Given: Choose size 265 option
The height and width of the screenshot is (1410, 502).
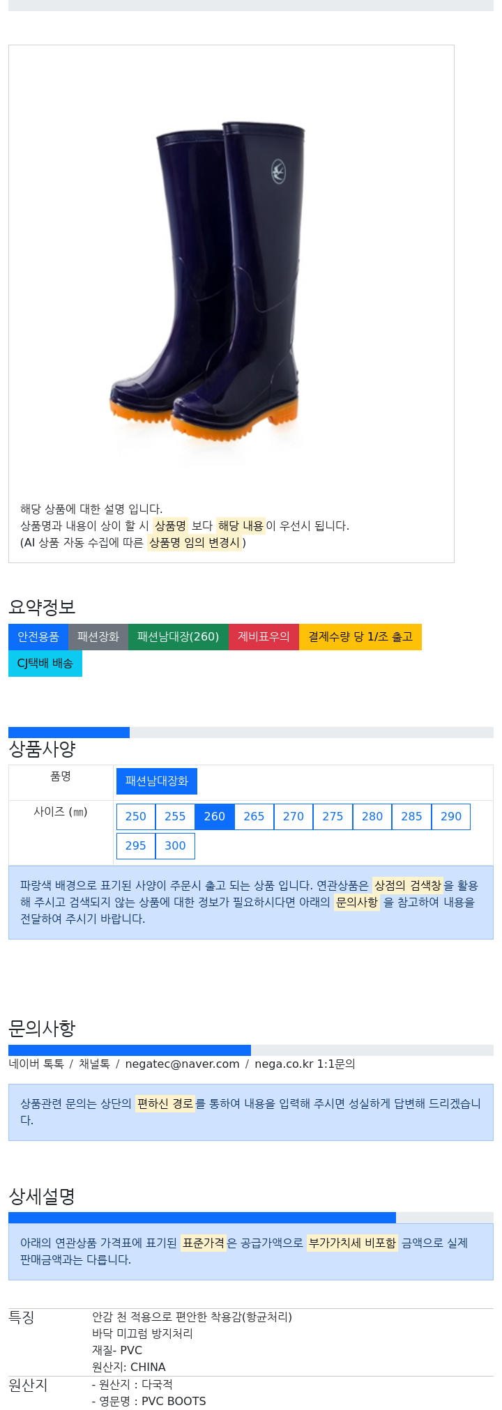Looking at the screenshot, I should point(254,816).
